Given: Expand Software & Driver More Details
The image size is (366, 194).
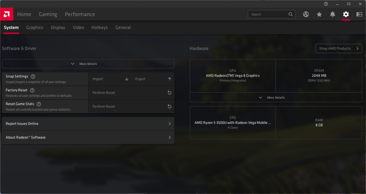Looking at the screenshot, I should pyautogui.click(x=88, y=63).
